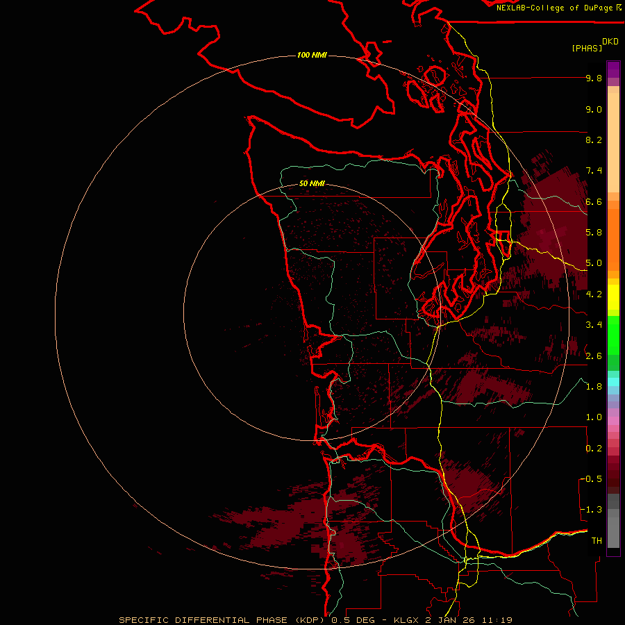Click the [PHAS] legend unit label
The height and width of the screenshot is (625, 625).
pyautogui.click(x=587, y=49)
